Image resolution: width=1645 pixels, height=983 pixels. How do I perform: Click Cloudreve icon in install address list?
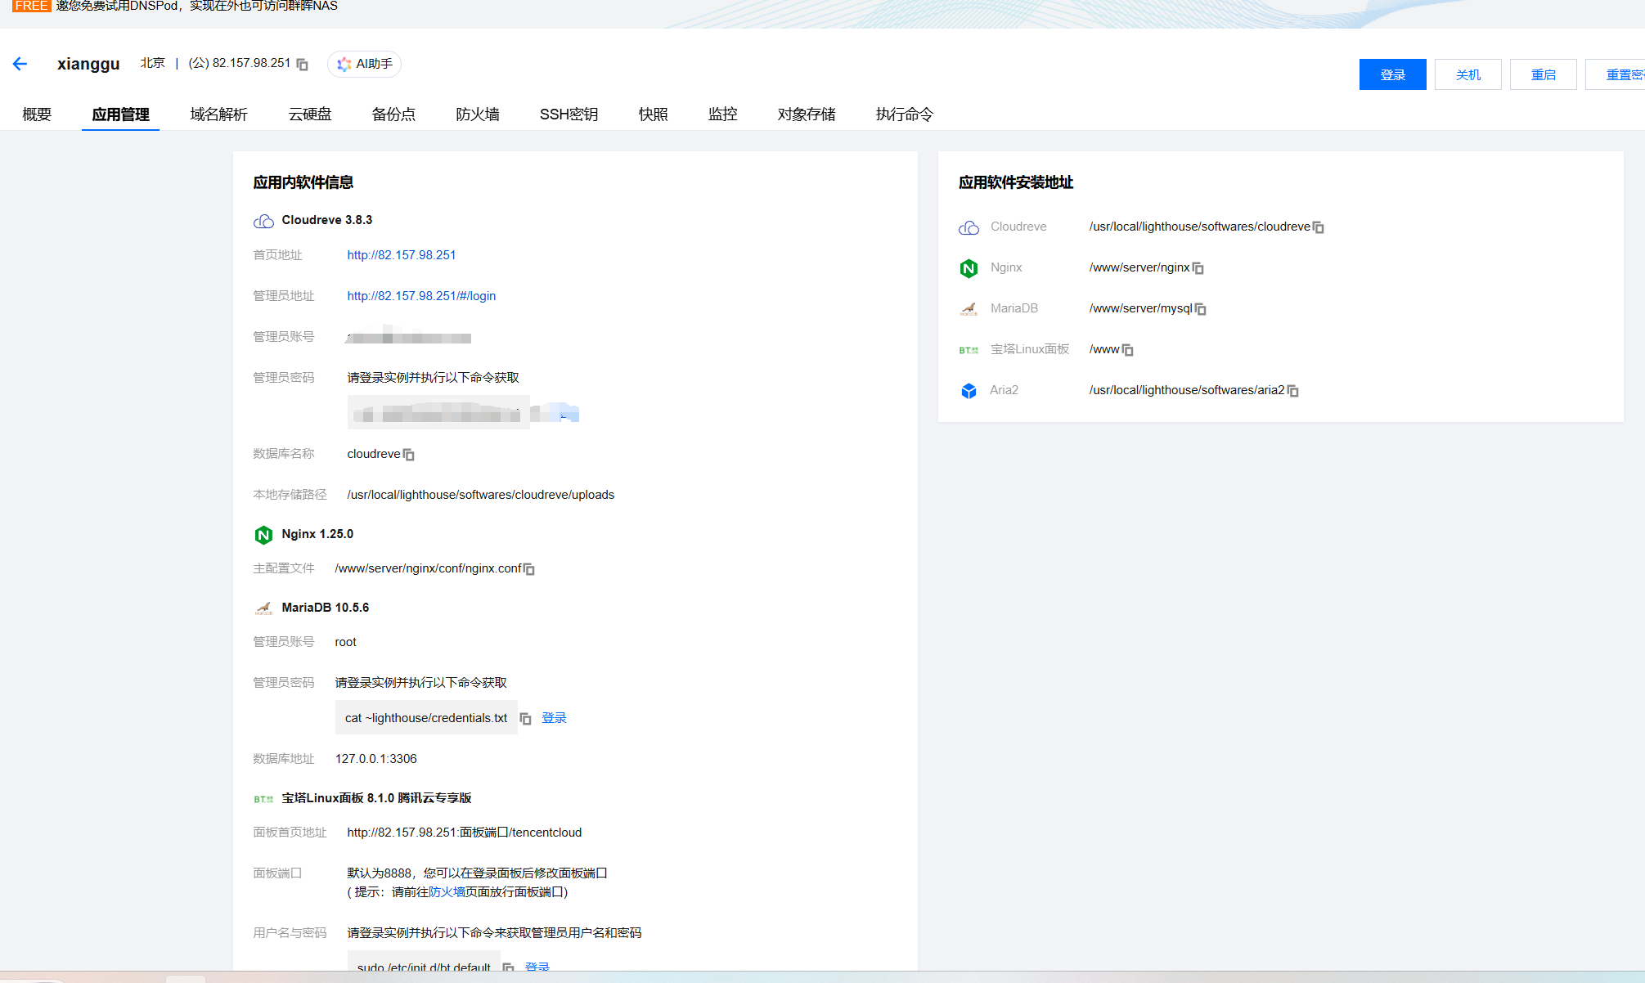pos(969,227)
